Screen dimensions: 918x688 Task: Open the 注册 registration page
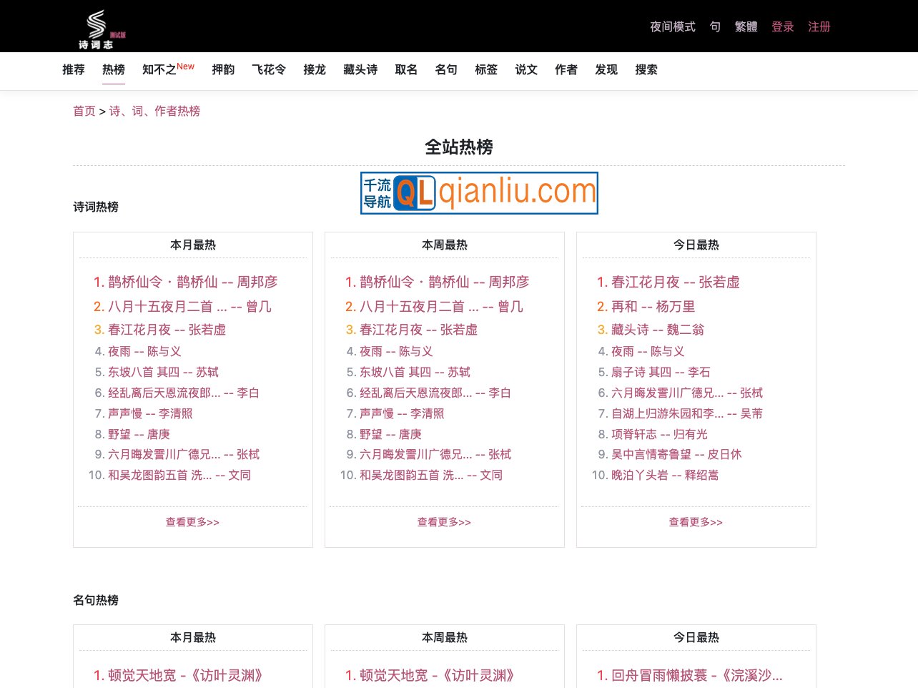(x=819, y=26)
